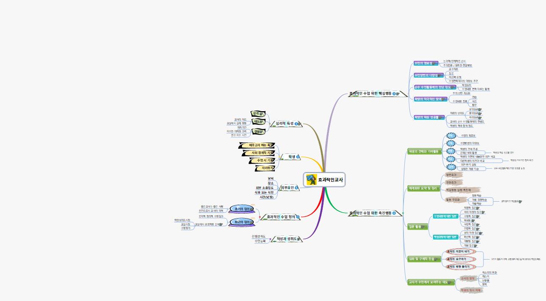Click the teacher image in the central topic
Screen dimensions: 546x301
311,180
